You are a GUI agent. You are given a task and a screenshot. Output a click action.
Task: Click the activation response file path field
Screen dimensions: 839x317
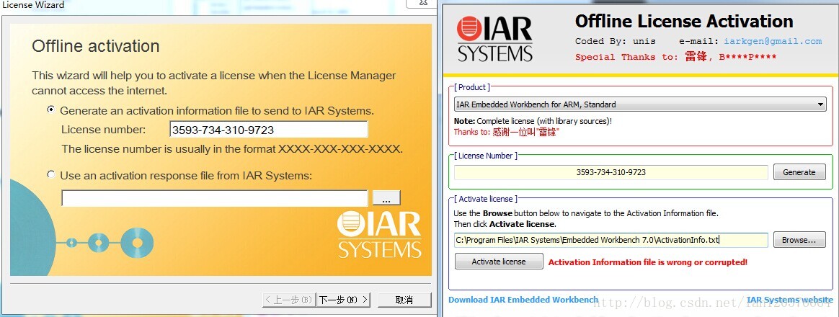tap(215, 198)
